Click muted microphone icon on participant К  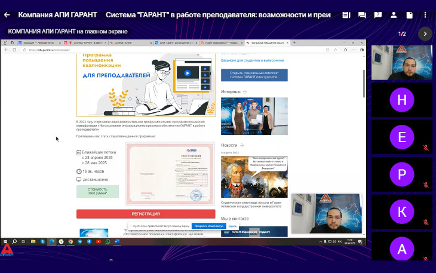coord(426,222)
